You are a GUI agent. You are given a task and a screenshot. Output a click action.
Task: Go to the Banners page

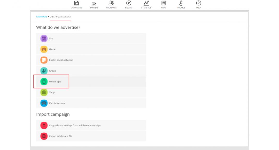(x=94, y=4)
